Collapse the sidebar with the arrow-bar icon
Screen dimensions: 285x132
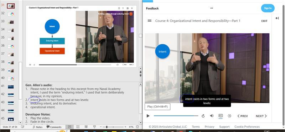pos(277,18)
